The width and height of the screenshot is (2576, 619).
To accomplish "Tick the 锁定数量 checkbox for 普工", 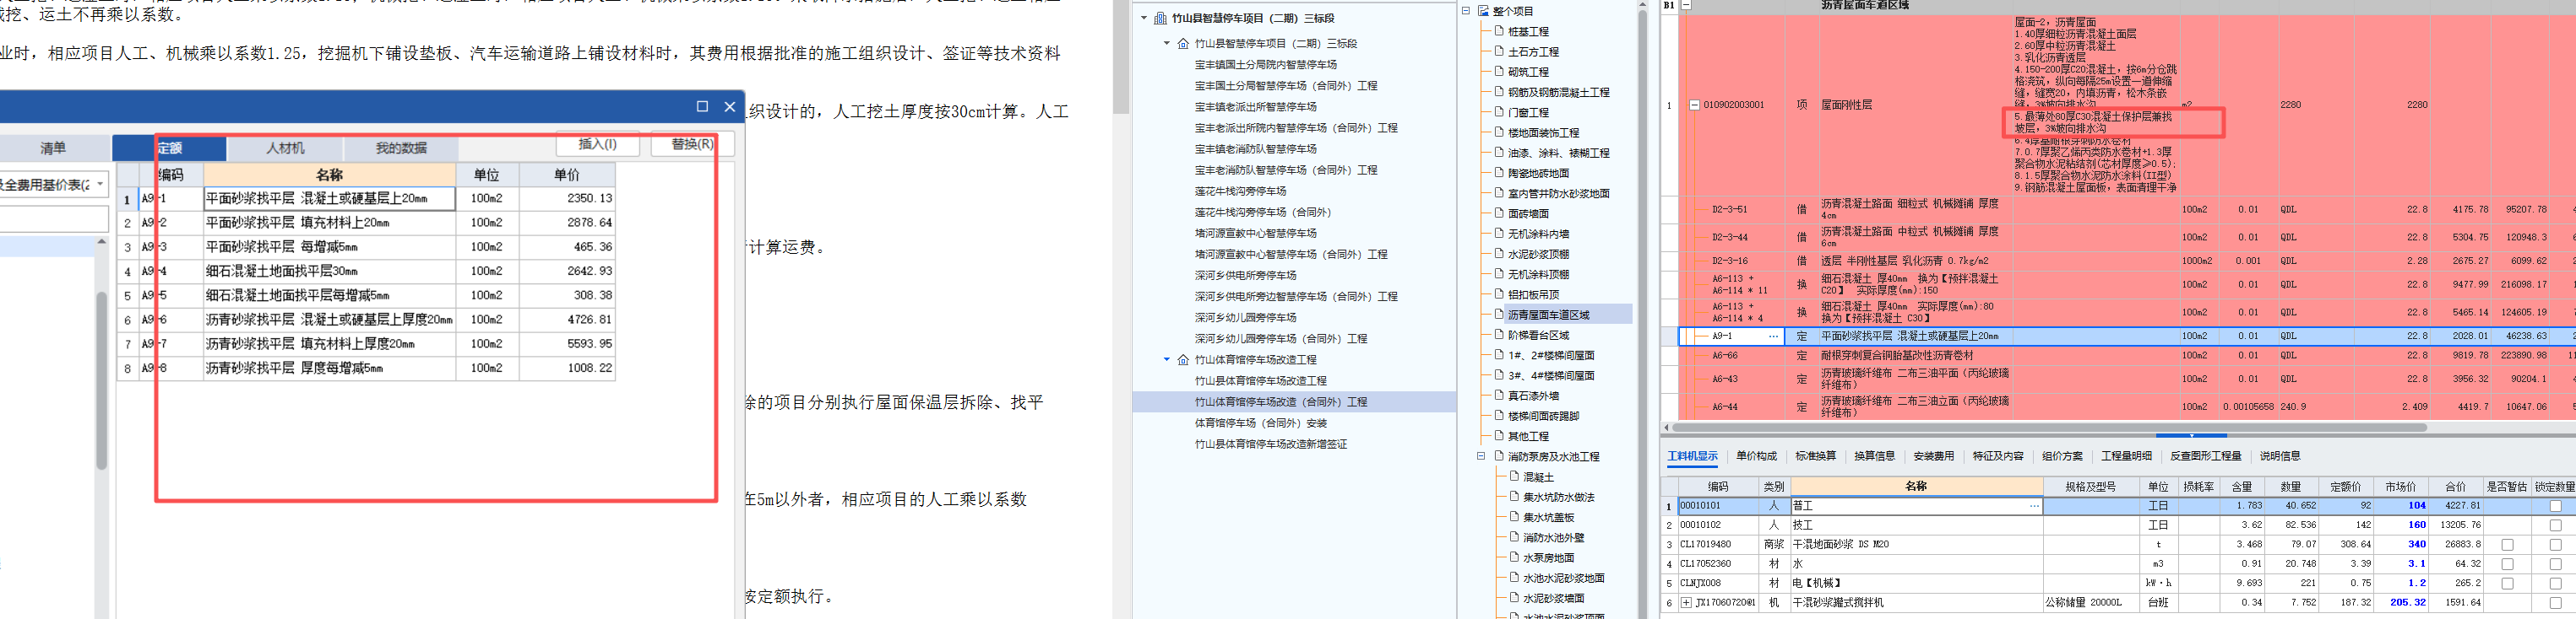I will tap(2555, 506).
